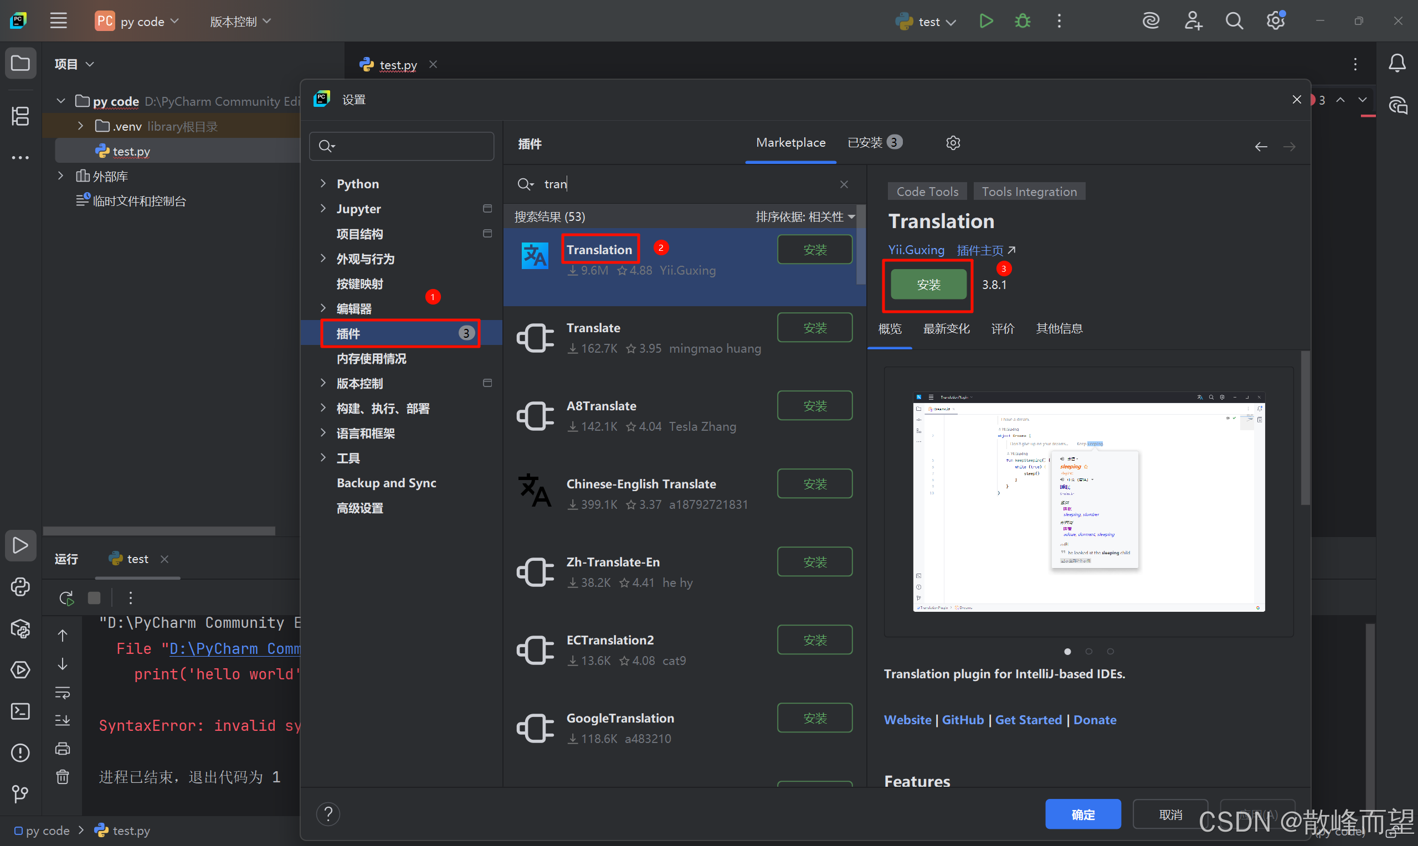
Task: Open Python Packages tool window
Action: (20, 629)
